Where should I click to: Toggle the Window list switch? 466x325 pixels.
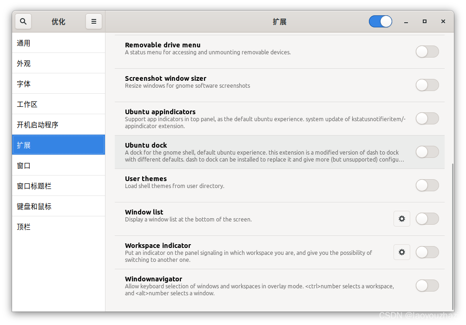427,219
